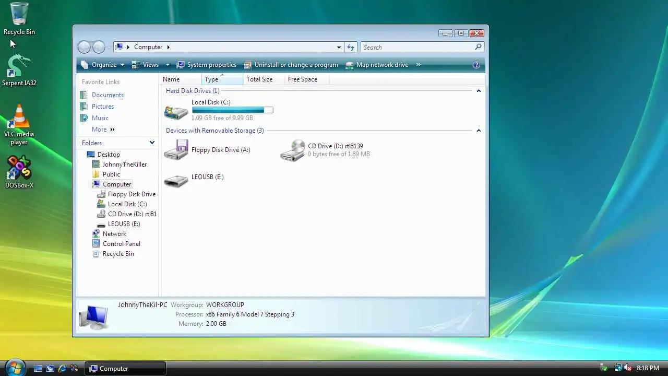This screenshot has width=668, height=376.
Task: Launch Internet Explorer from Quick Launch
Action: click(62, 368)
